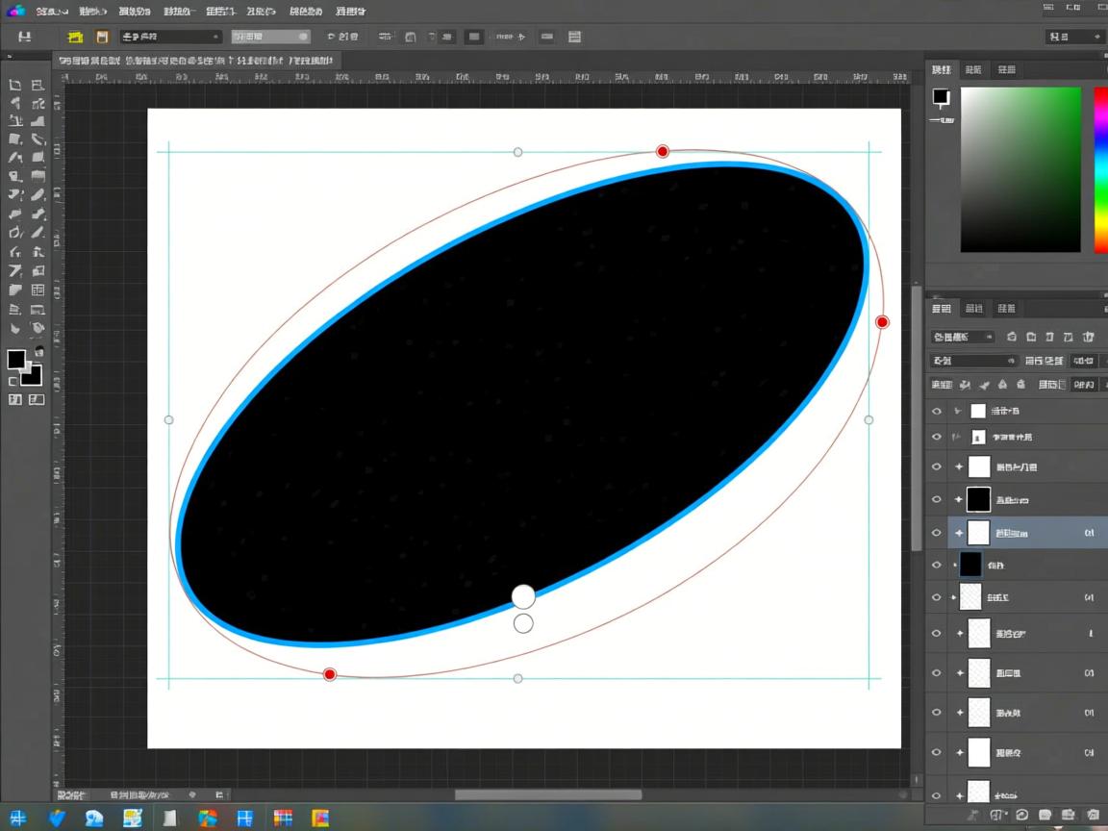Flip the light gray toggle in the options bar

[x=271, y=37]
